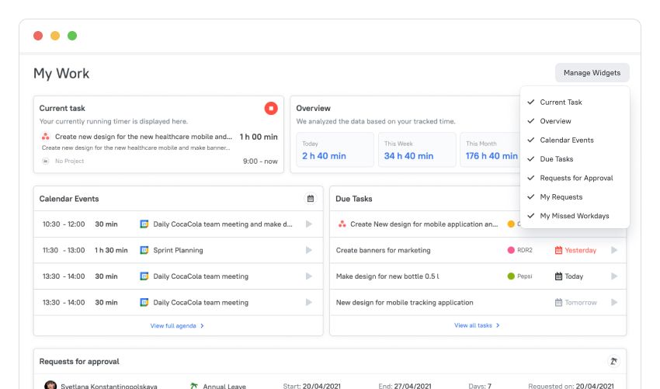Click the No Project icon in Current task

(x=46, y=161)
